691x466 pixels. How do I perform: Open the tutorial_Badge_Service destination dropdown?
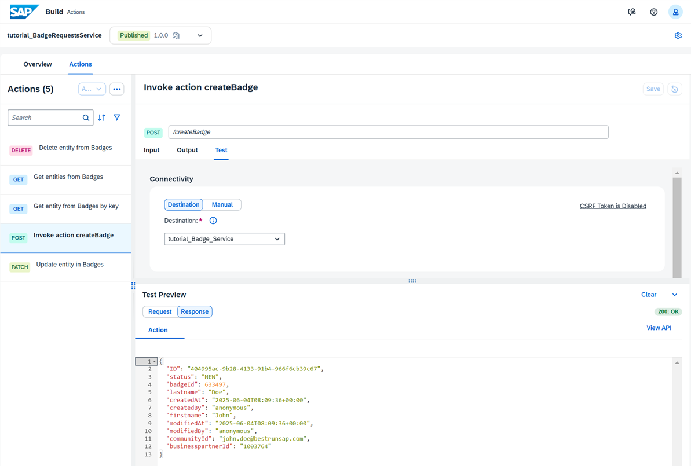click(x=224, y=239)
